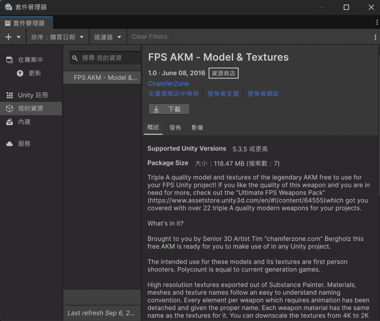380x321 pixels.
Task: Click the Clear Filters button
Action: pyautogui.click(x=150, y=37)
